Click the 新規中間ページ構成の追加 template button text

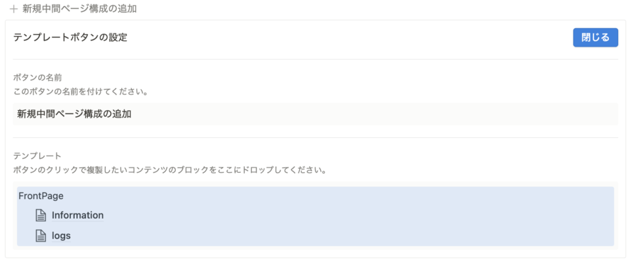click(79, 9)
